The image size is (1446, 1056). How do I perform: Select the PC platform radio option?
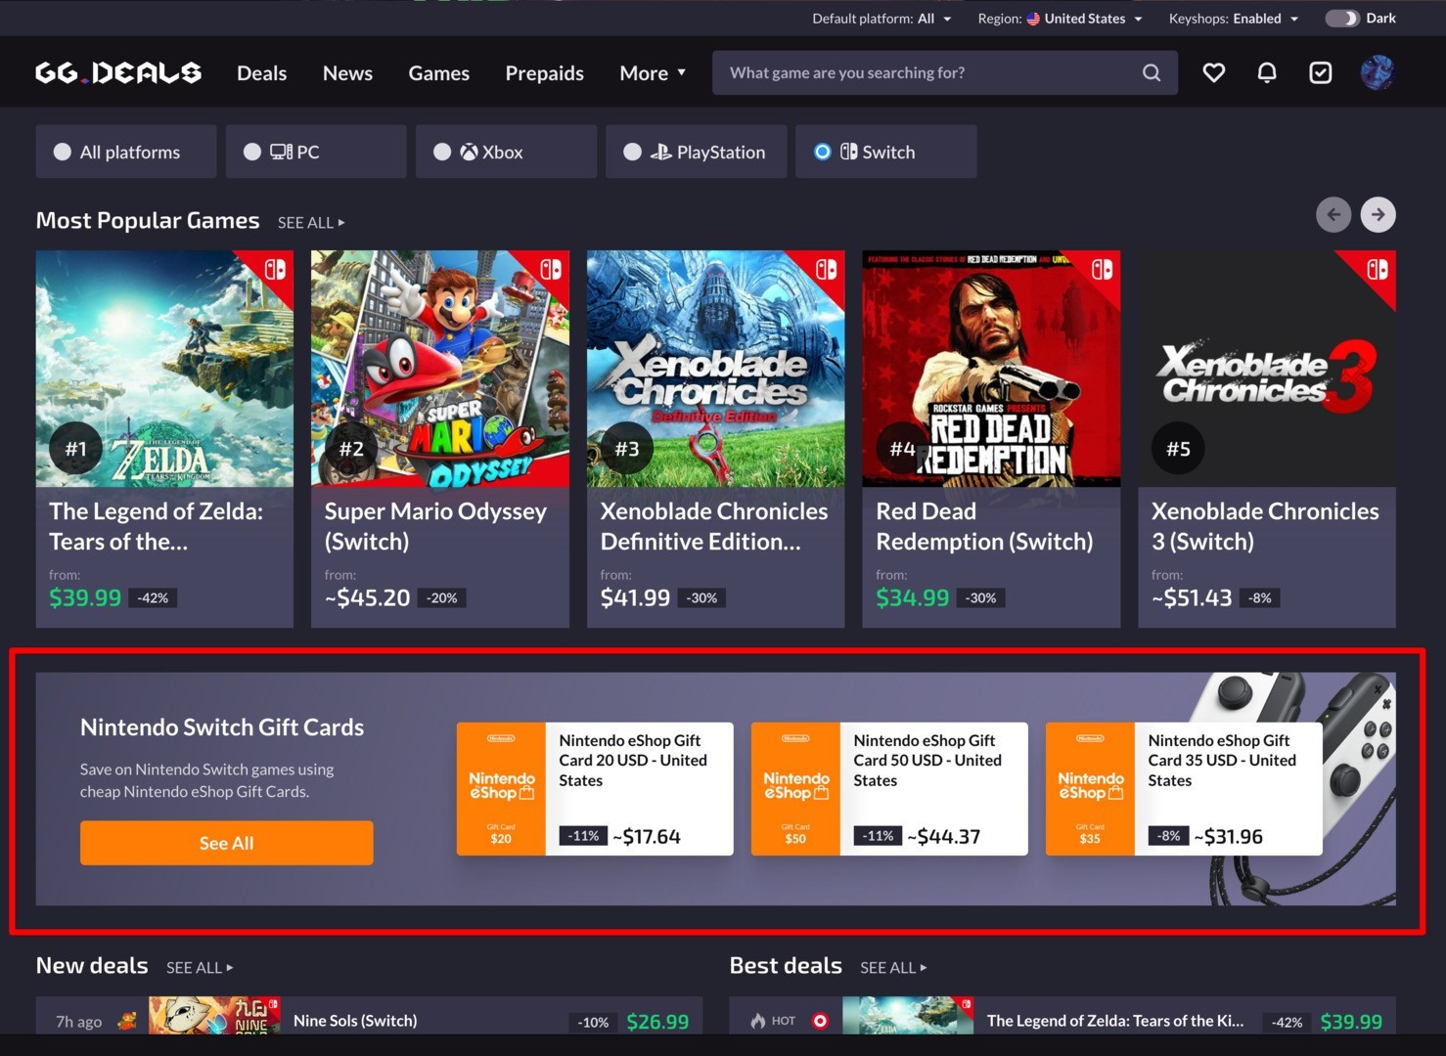[x=316, y=152]
